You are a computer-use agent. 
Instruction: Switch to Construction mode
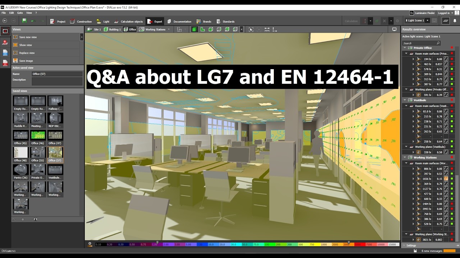[x=81, y=21]
